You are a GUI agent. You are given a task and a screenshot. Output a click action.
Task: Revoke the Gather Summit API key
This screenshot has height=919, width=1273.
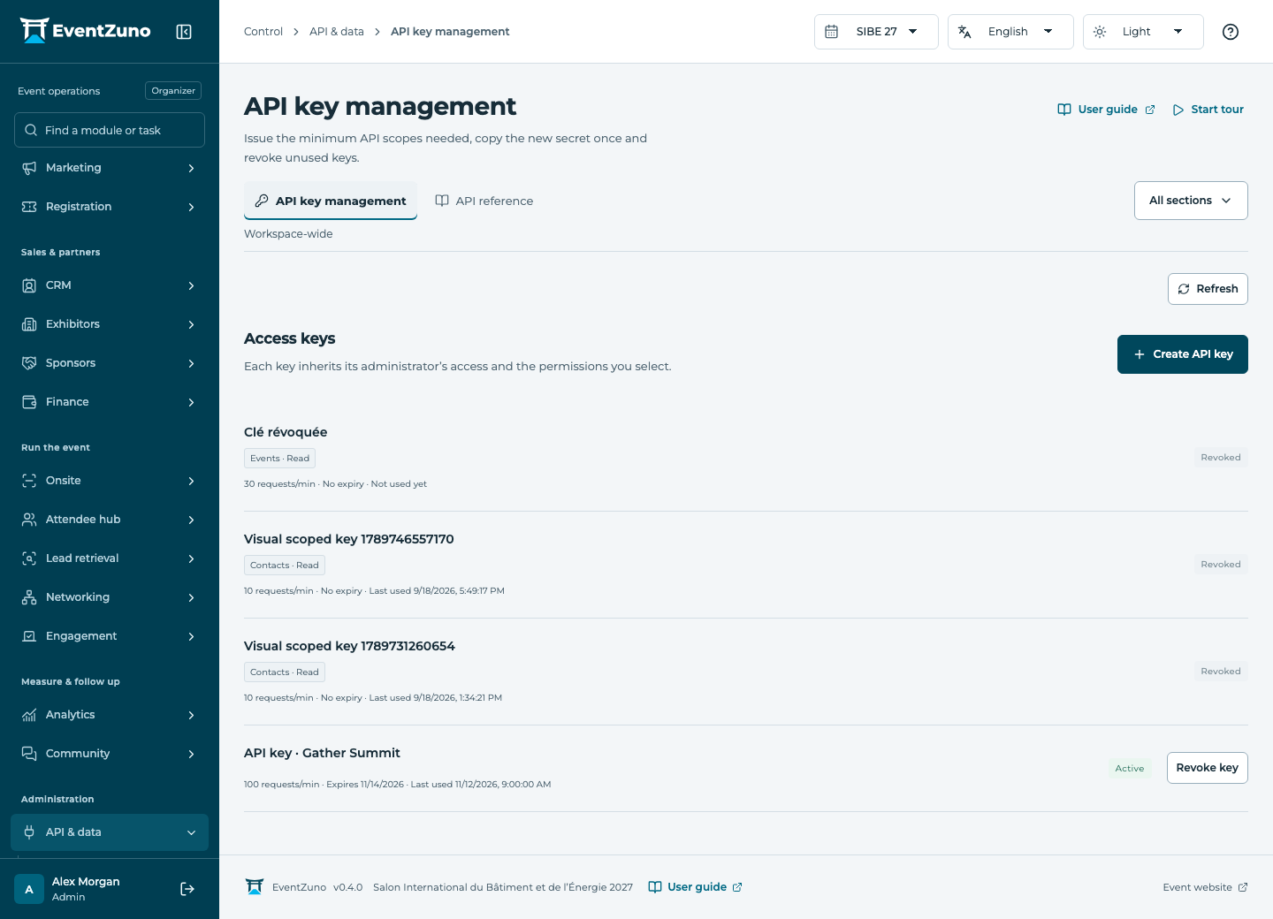point(1208,768)
